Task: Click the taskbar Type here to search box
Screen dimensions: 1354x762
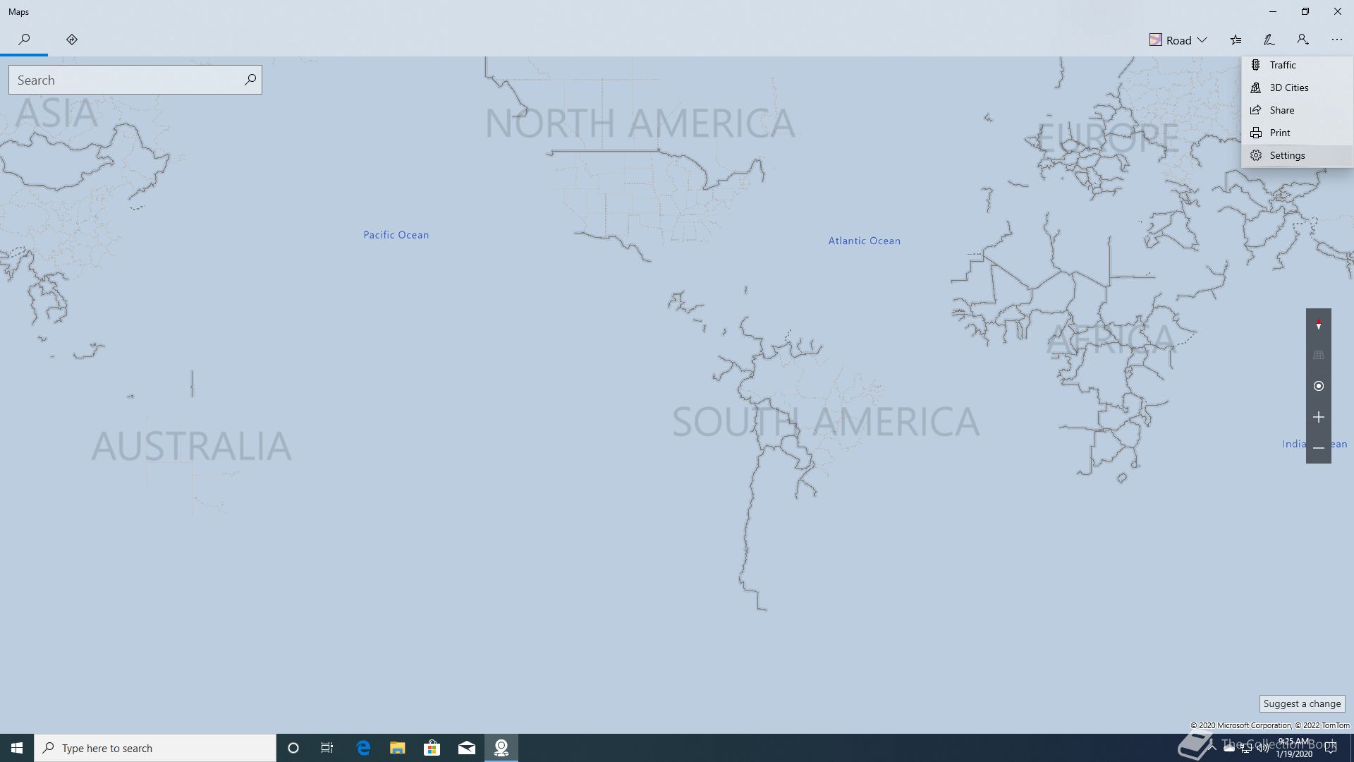Action: point(155,748)
